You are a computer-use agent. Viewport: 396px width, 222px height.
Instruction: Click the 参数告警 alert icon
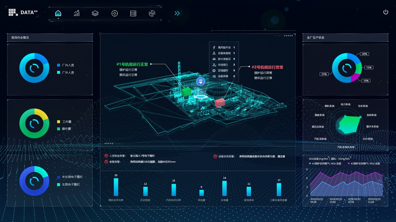pos(106,162)
